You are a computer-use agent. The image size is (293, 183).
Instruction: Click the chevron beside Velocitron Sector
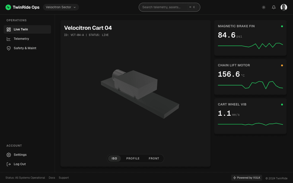pyautogui.click(x=75, y=7)
